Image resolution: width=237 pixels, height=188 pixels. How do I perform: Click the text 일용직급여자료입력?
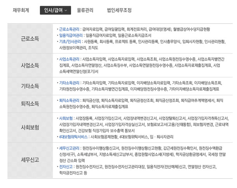(x=101, y=35)
